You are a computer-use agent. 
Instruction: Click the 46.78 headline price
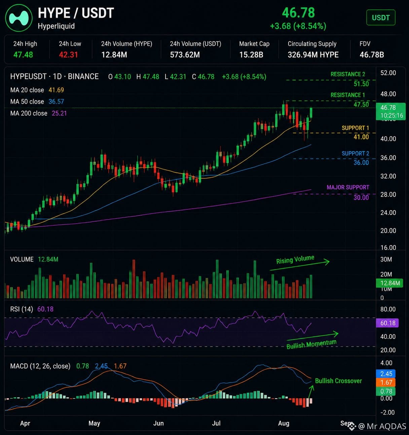(x=298, y=13)
